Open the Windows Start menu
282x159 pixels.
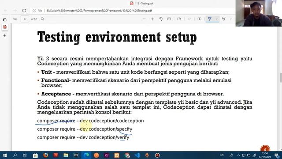click(5, 155)
